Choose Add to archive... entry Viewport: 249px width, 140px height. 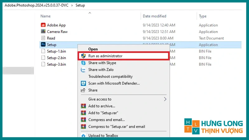pyautogui.click(x=102, y=106)
